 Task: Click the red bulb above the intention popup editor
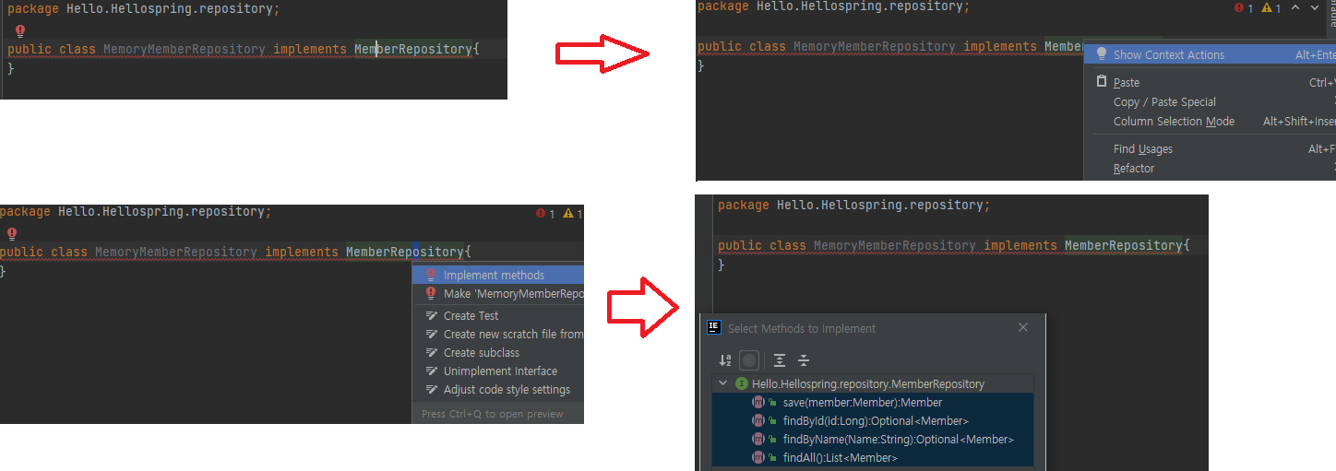click(x=12, y=234)
